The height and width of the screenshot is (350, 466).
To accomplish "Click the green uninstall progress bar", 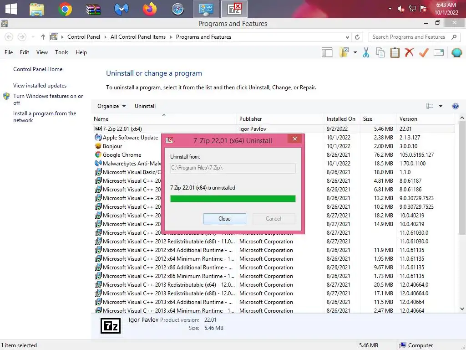I will pyautogui.click(x=233, y=199).
